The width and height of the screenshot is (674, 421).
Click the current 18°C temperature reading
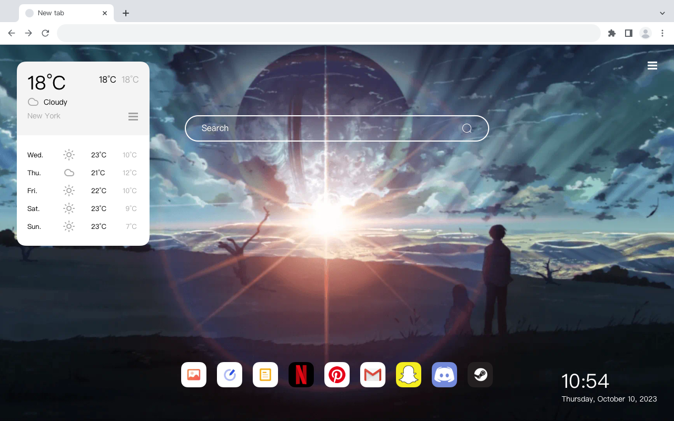pos(46,83)
